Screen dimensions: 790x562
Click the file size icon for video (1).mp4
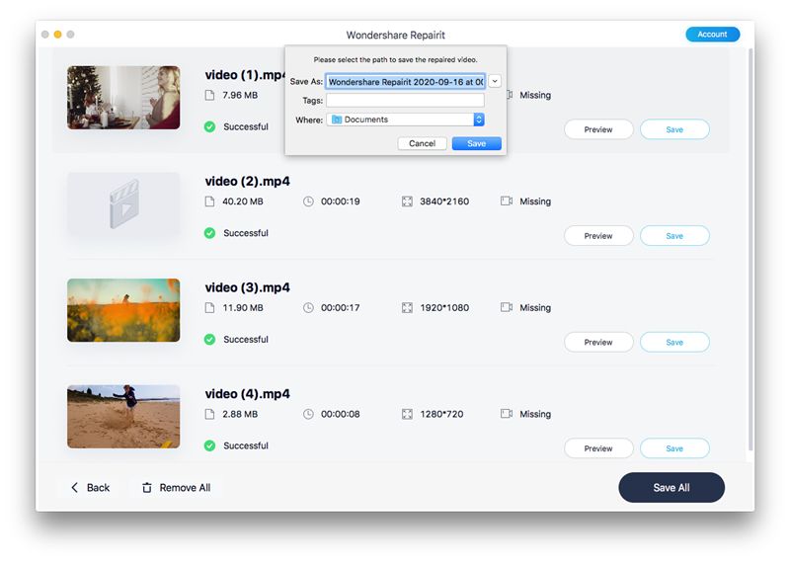click(x=209, y=95)
